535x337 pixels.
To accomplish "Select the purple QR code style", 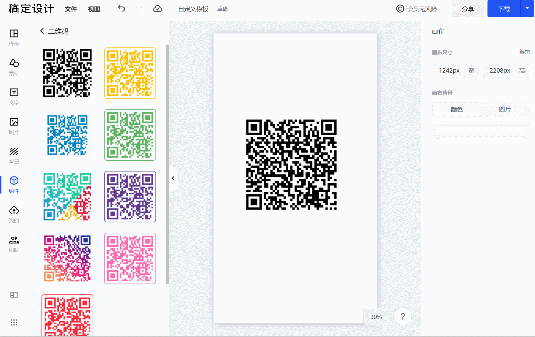I will (130, 197).
